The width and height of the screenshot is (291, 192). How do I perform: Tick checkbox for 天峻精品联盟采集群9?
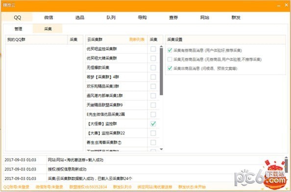pos(153,105)
